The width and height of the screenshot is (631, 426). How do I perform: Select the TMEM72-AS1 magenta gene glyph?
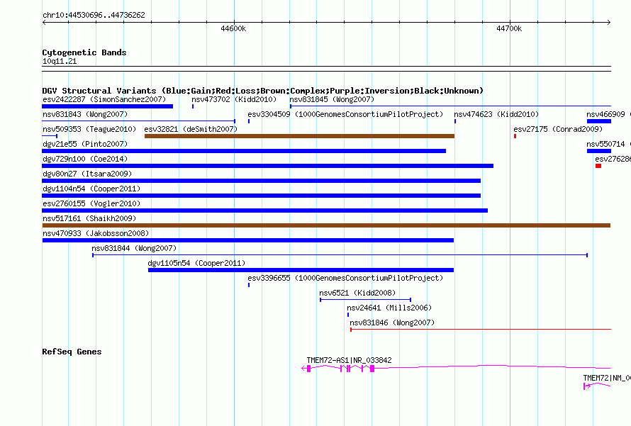coord(456,368)
